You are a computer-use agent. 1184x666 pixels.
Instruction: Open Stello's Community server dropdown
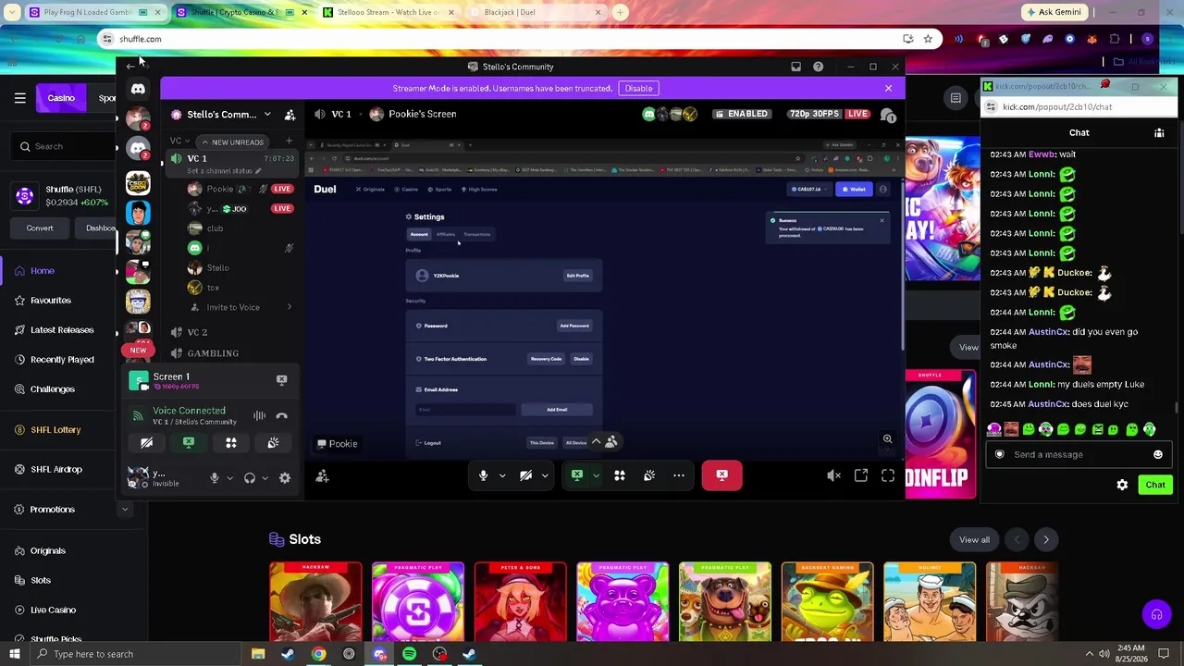coord(267,115)
